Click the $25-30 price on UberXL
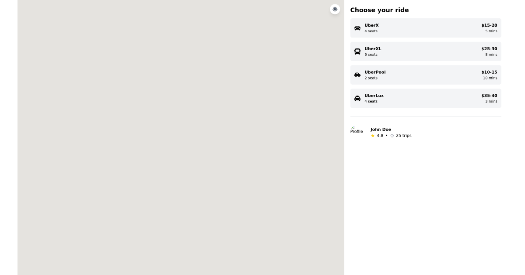 (x=489, y=49)
